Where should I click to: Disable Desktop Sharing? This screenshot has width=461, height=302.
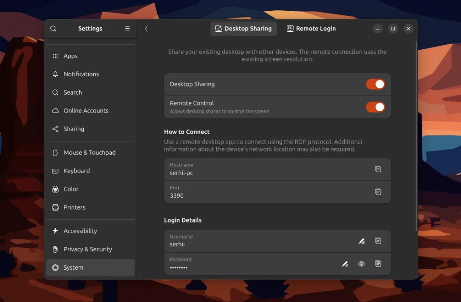pyautogui.click(x=375, y=84)
